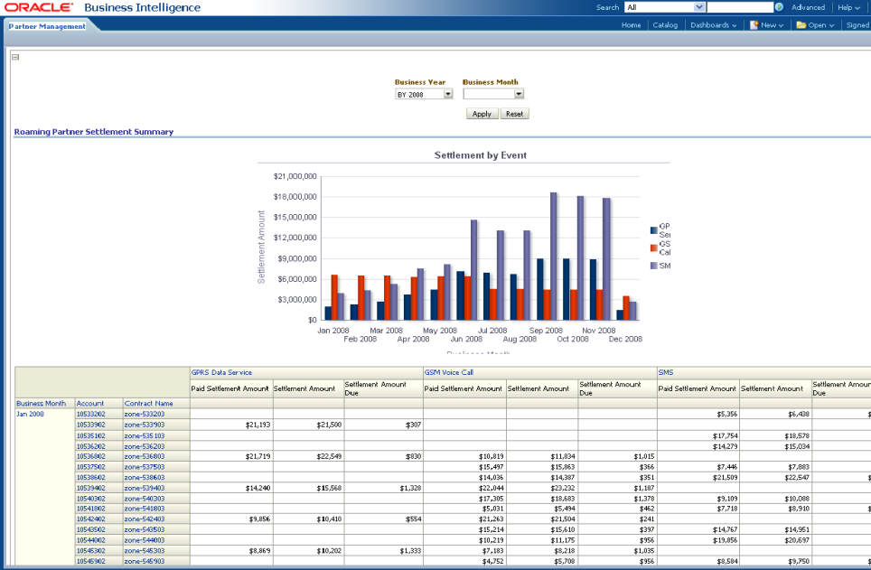Click the Contract Name column header
The image size is (871, 570).
148,403
